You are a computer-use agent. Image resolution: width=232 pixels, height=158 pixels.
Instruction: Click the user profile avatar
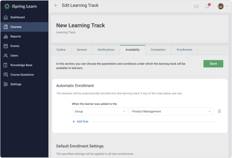click(x=221, y=6)
